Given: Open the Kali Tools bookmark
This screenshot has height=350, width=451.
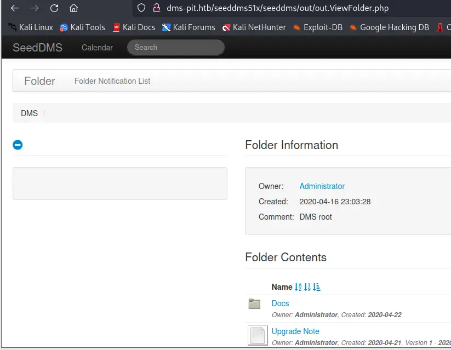Looking at the screenshot, I should (82, 27).
